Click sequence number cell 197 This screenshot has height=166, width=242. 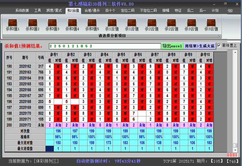9,107
